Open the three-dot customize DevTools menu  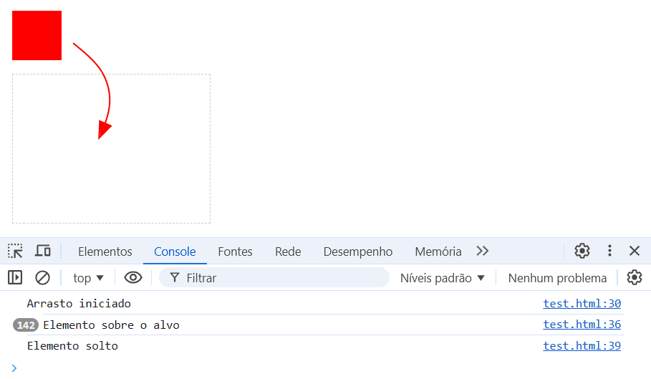(609, 251)
